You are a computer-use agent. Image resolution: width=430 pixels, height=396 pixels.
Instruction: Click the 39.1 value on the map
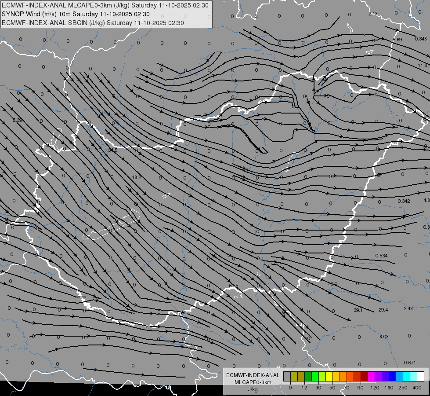358,310
